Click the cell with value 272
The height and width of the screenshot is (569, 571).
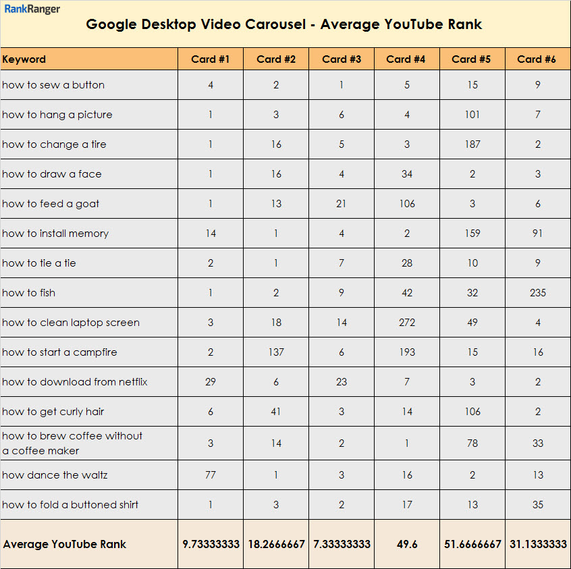[407, 323]
